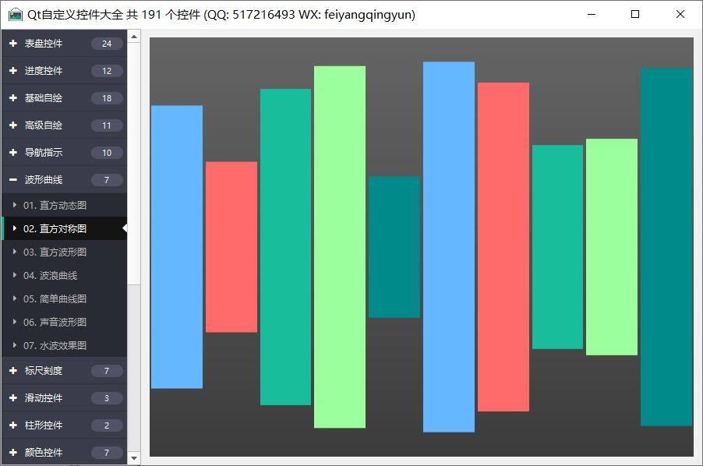Viewport: 703px width, 466px height.
Task: Select the 05. 简单曲线图 entry
Action: (x=55, y=298)
